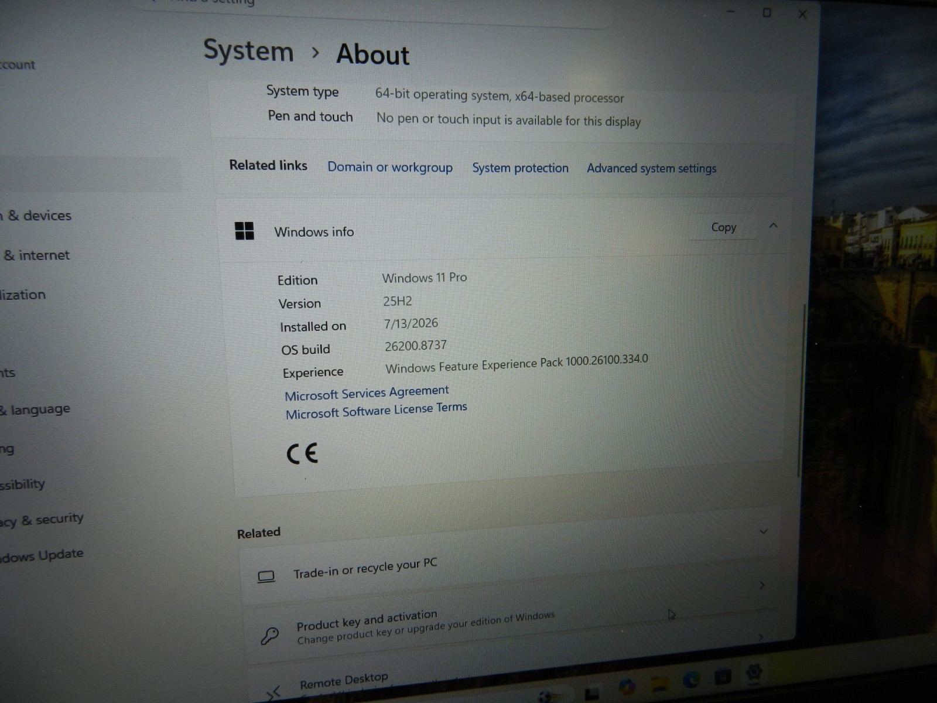The image size is (937, 703).
Task: Copy the Windows info details
Action: point(723,227)
